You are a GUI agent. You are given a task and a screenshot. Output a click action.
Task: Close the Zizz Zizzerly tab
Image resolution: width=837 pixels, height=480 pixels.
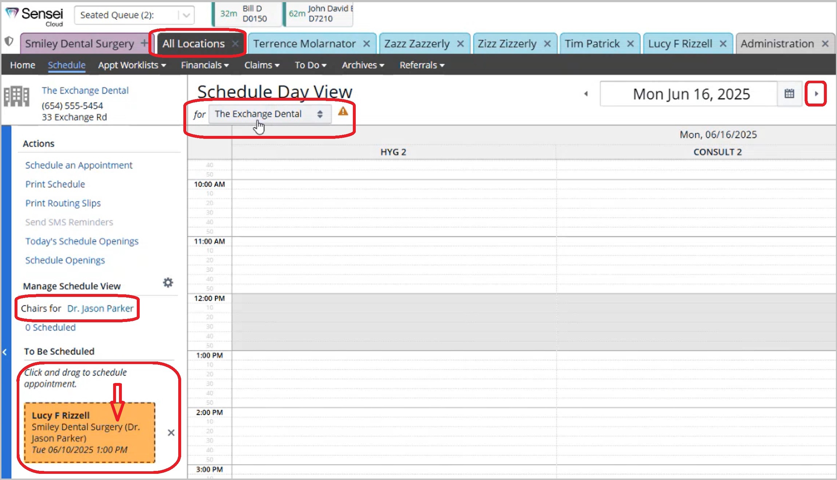(547, 44)
